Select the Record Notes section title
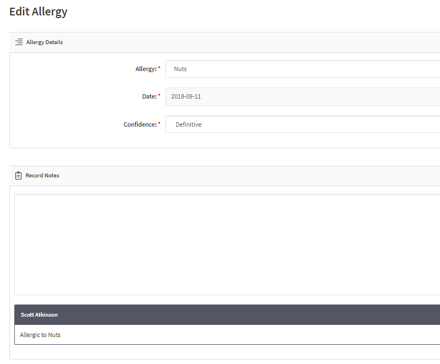Viewport: 440px width, 364px height. tap(42, 176)
